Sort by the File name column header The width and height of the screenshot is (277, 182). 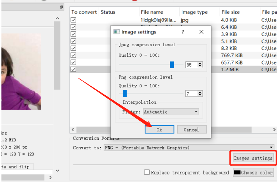click(x=159, y=12)
